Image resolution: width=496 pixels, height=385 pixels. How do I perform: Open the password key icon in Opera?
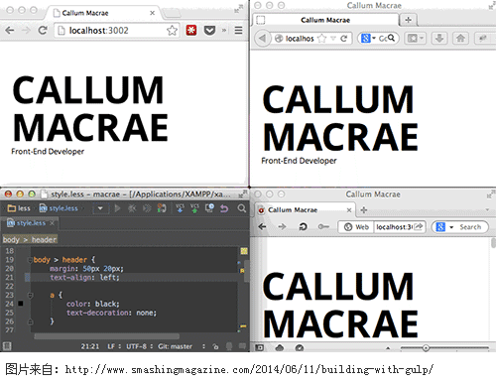point(323,227)
